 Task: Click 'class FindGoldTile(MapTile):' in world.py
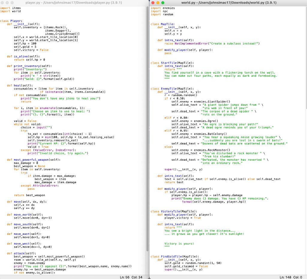175,257
